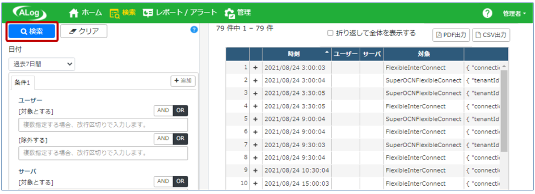The height and width of the screenshot is (194, 535).
Task: Open the ホーム home page
Action: coord(86,13)
